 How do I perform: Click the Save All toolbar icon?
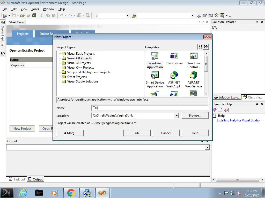(34, 16)
